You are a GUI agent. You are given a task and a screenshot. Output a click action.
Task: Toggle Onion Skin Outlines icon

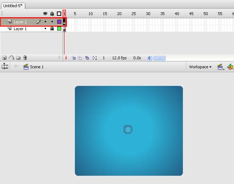(80, 58)
